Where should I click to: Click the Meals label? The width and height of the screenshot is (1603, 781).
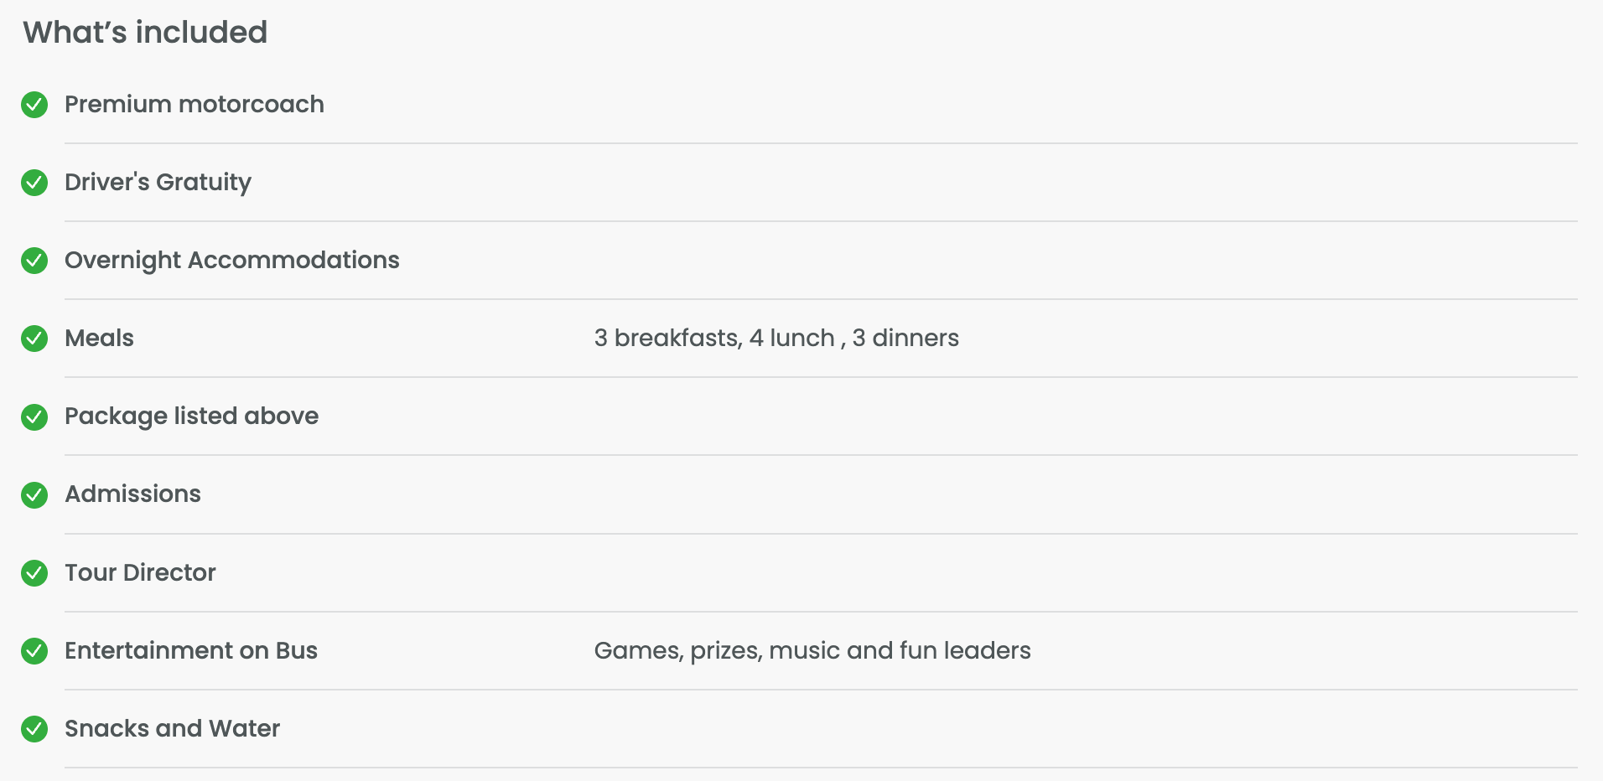click(x=99, y=338)
